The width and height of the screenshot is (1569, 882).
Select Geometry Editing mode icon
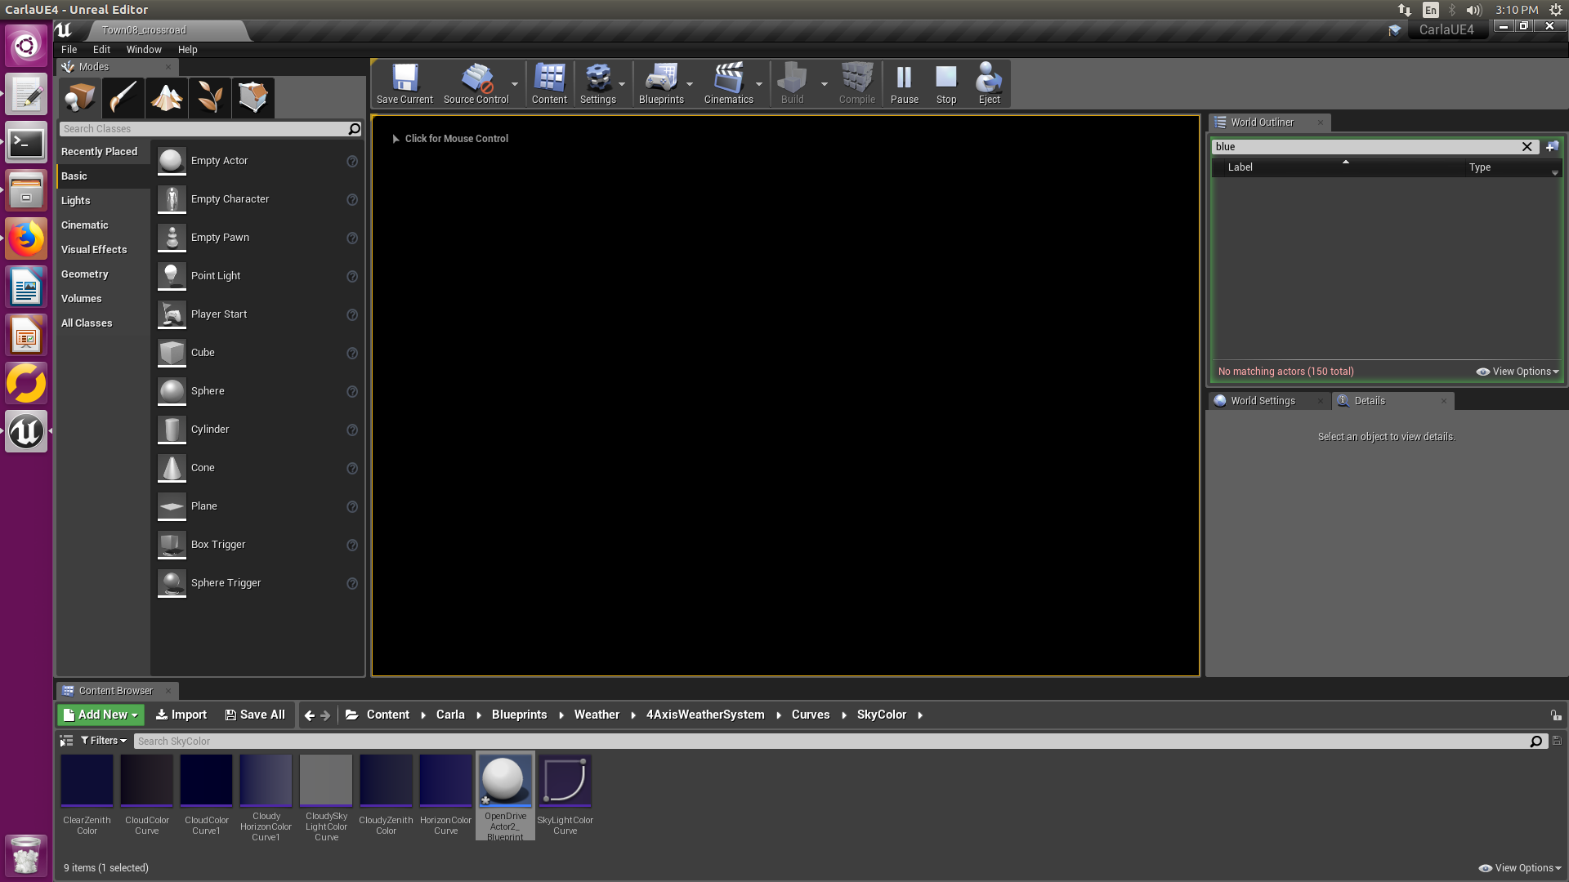[x=253, y=98]
